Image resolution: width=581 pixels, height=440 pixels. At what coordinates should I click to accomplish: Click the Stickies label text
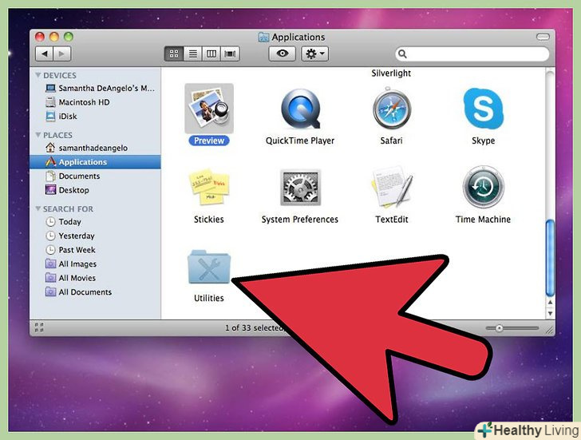(209, 220)
